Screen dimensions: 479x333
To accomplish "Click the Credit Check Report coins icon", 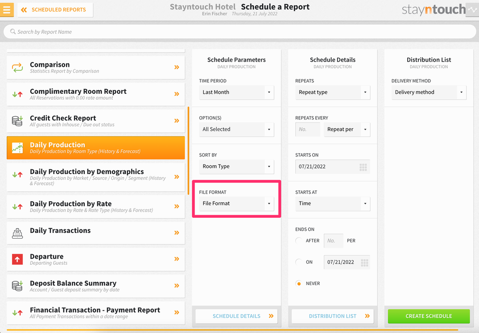I will tap(17, 121).
